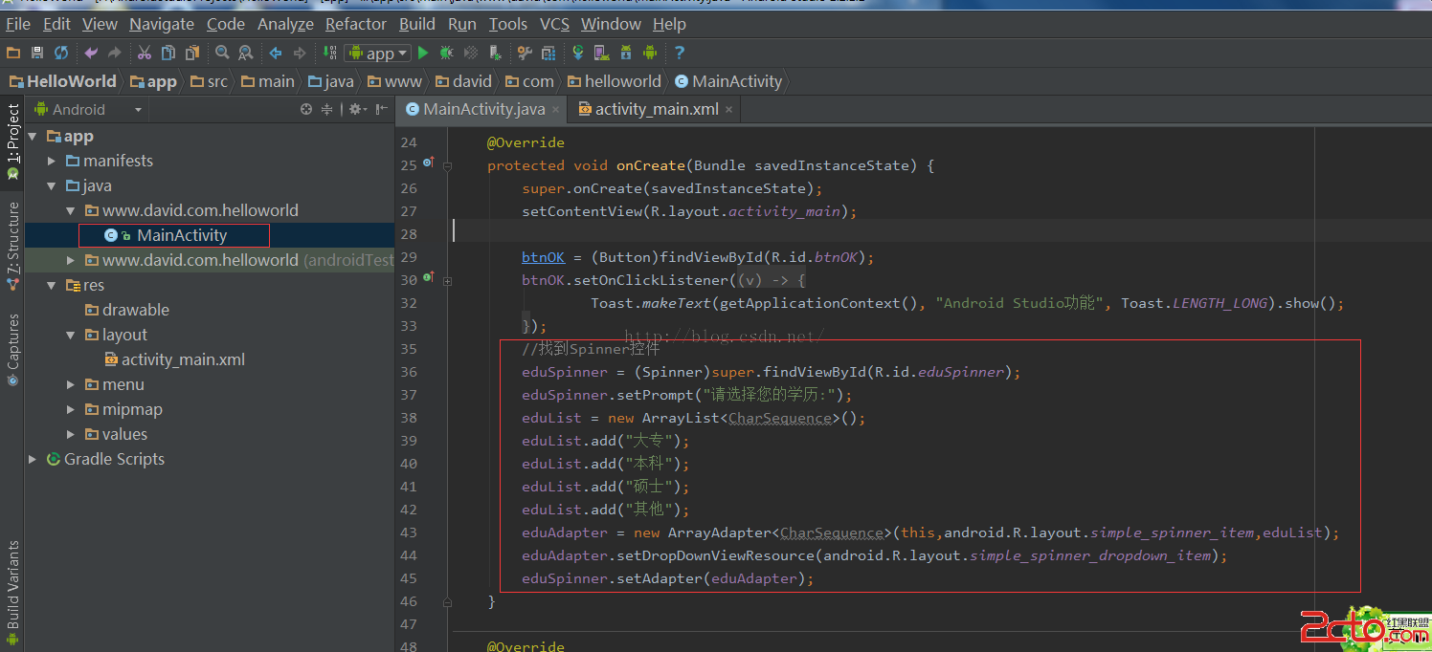This screenshot has height=652, width=1432.
Task: Expand the manifests folder node
Action: coord(53,162)
